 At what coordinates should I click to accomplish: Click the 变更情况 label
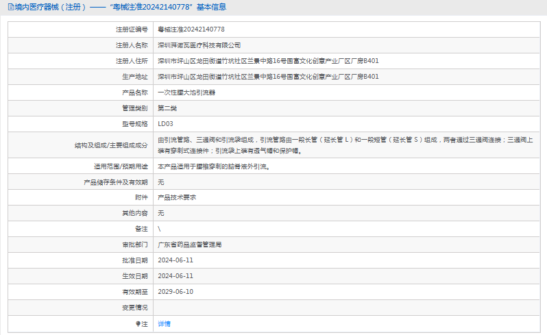[x=135, y=308]
